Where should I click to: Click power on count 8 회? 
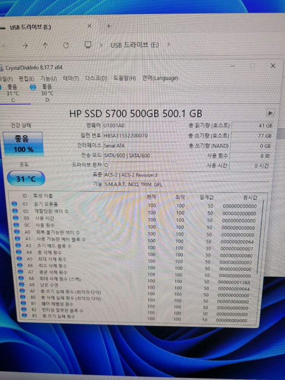click(x=250, y=156)
